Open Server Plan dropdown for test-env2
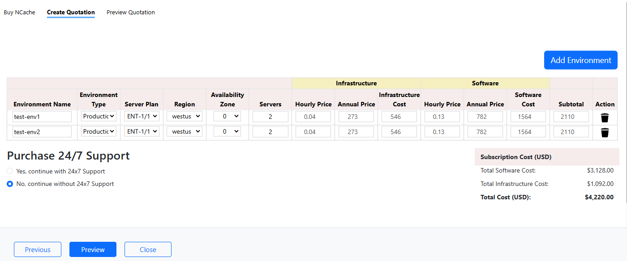This screenshot has height=261, width=627. 142,131
